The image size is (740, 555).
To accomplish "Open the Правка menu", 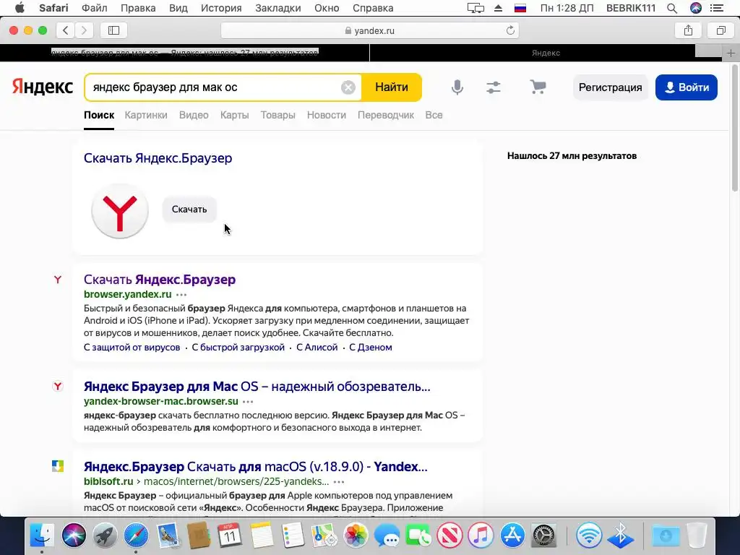I will tap(138, 8).
